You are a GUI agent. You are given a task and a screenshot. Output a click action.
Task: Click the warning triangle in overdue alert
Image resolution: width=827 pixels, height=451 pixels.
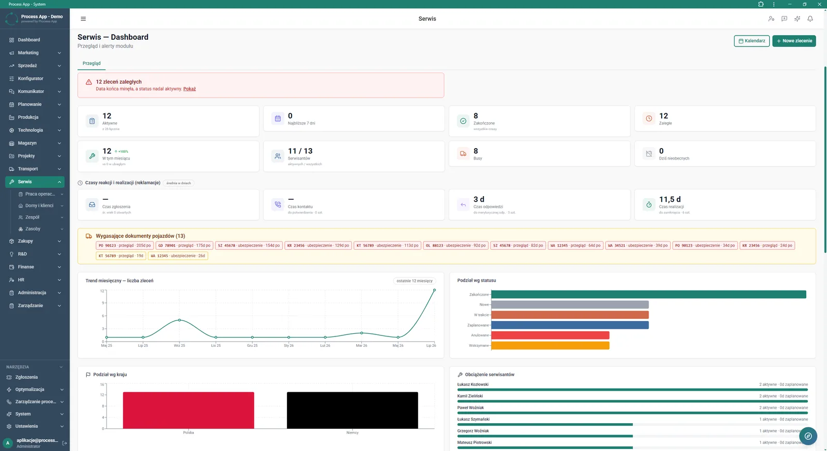click(x=89, y=82)
